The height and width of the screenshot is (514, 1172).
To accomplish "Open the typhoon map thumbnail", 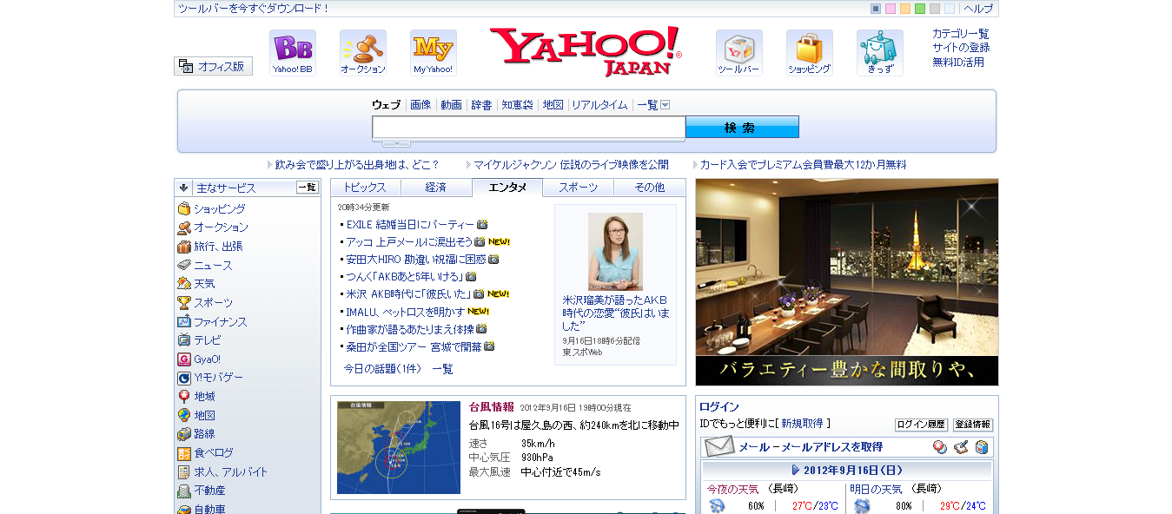I will 399,447.
